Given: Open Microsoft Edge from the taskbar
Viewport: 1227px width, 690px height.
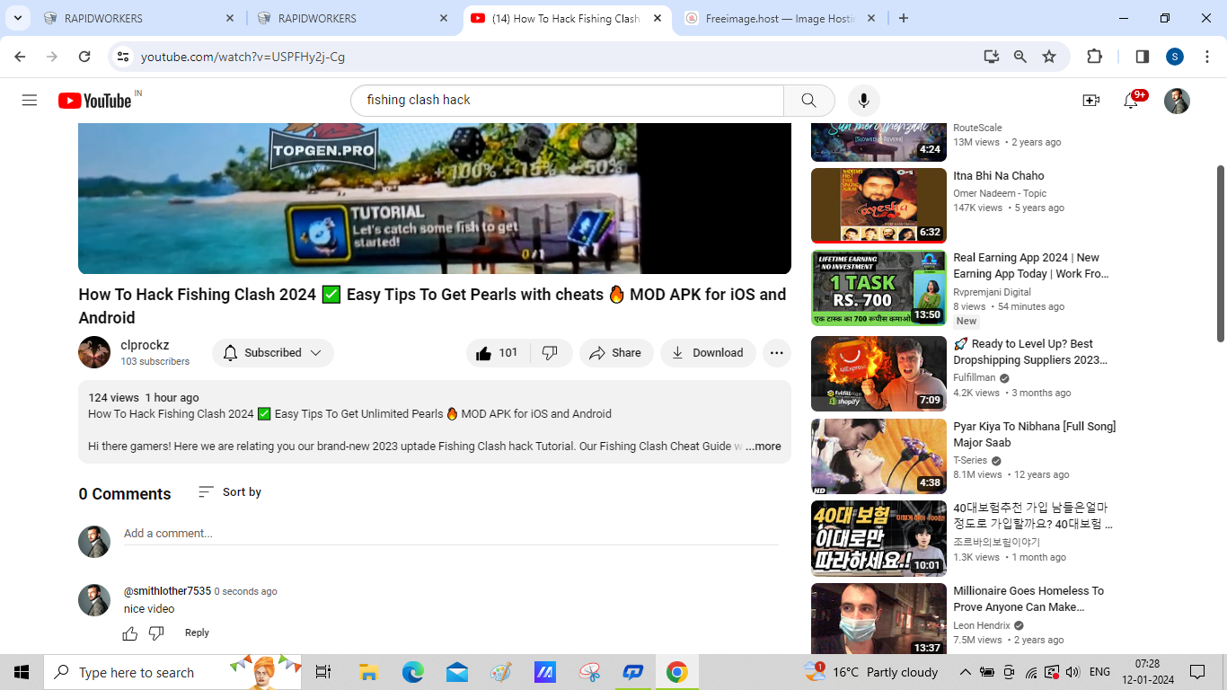Looking at the screenshot, I should pos(412,672).
